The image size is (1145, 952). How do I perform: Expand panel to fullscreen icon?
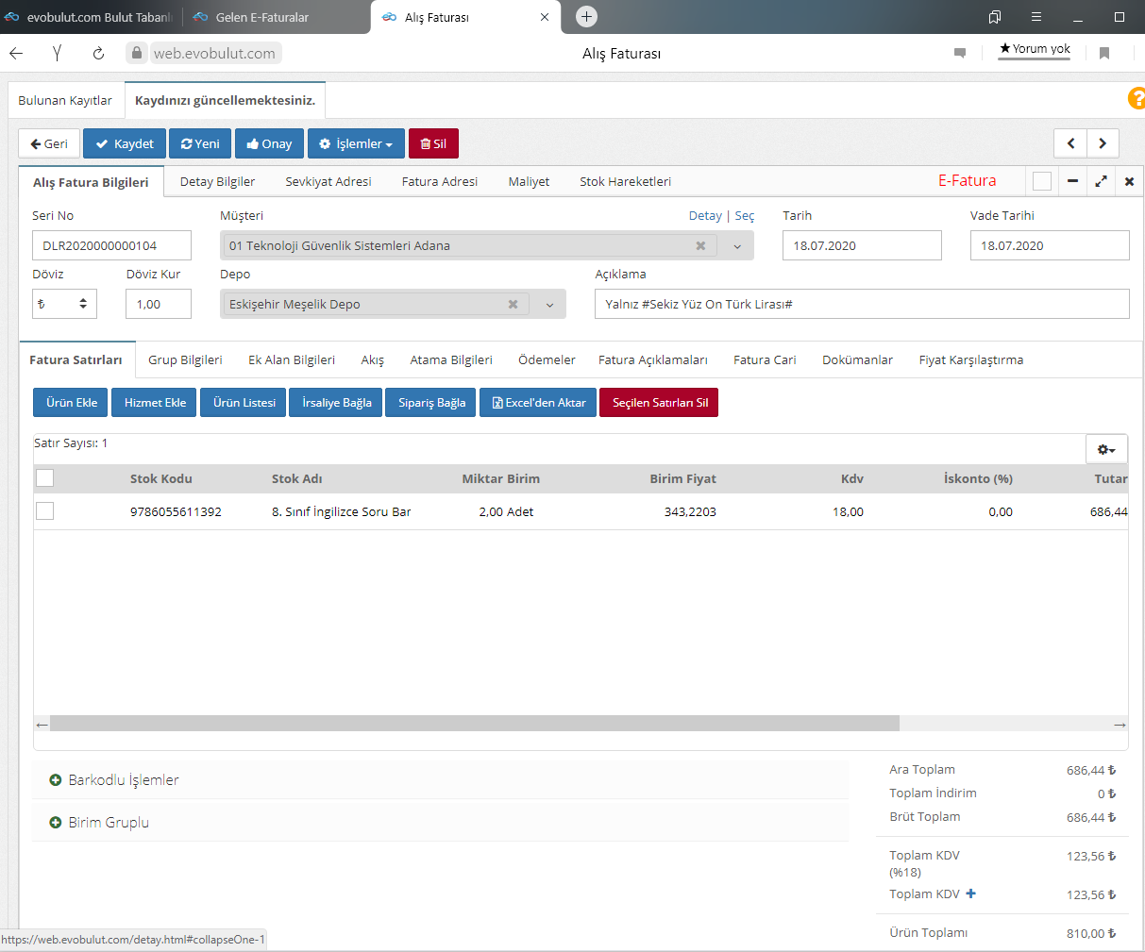click(x=1101, y=181)
